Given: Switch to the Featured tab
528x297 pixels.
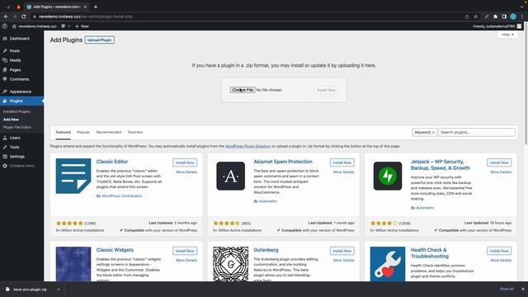Looking at the screenshot, I should (63, 132).
